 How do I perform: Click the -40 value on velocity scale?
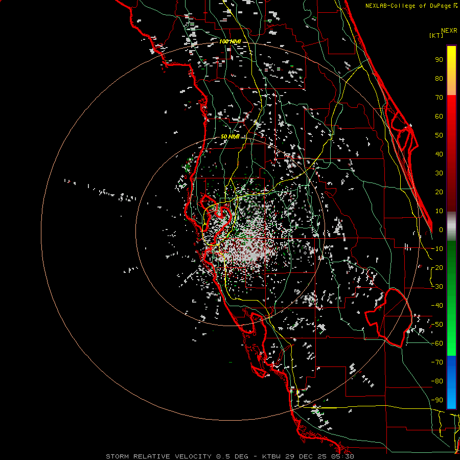[x=437, y=306]
